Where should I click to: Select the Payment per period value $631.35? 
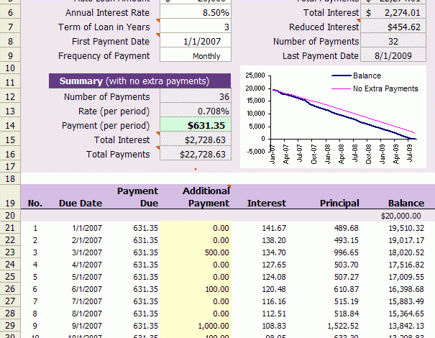[x=196, y=125]
